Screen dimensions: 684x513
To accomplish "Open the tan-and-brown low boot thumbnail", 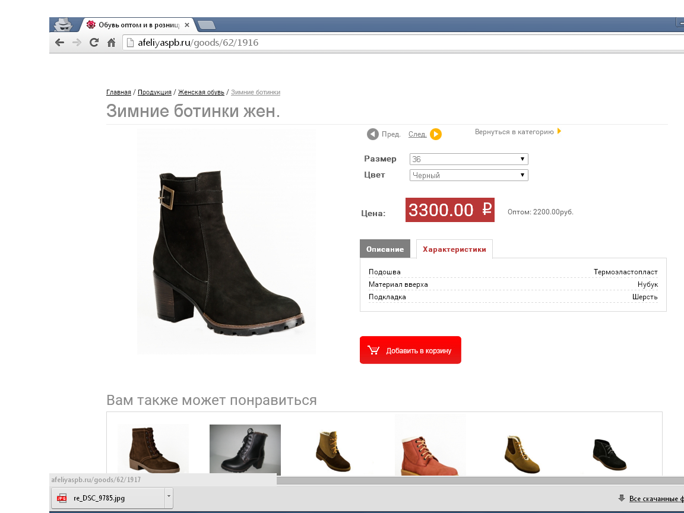I will point(333,451).
